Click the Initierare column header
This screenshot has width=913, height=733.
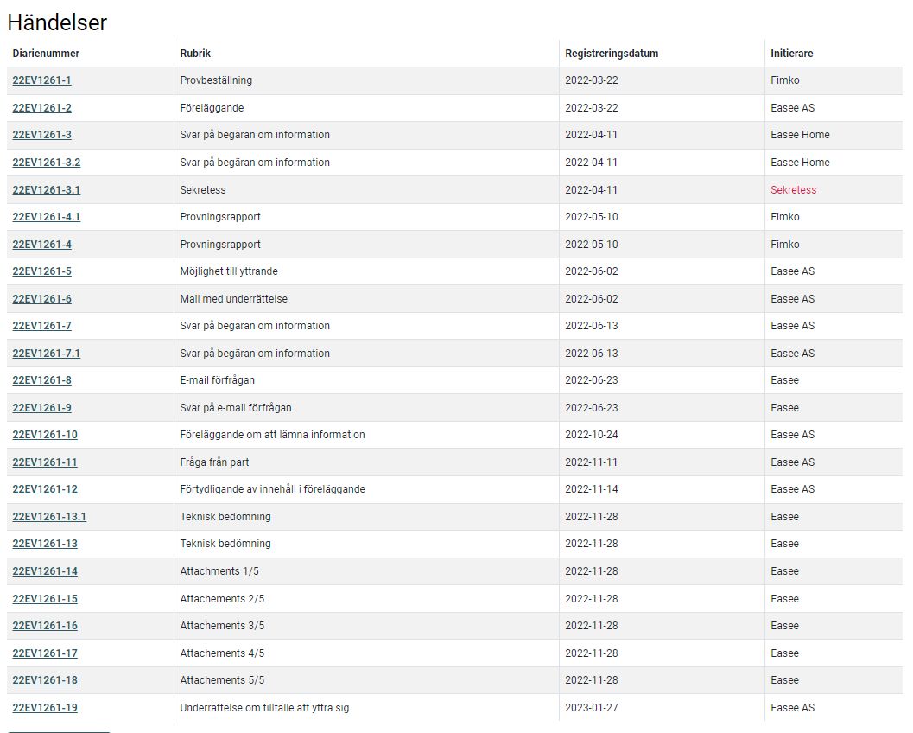[x=791, y=54]
